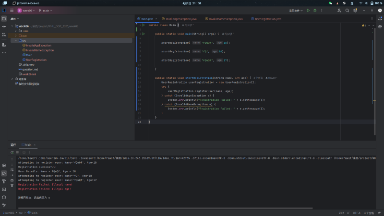Toggle scroll-to-end in Run console
Viewport: 384px width, 216px height.
click(x=12, y=175)
